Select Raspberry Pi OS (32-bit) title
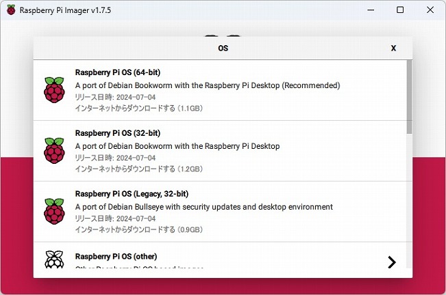Viewport: 446px width, 295px height. click(118, 133)
